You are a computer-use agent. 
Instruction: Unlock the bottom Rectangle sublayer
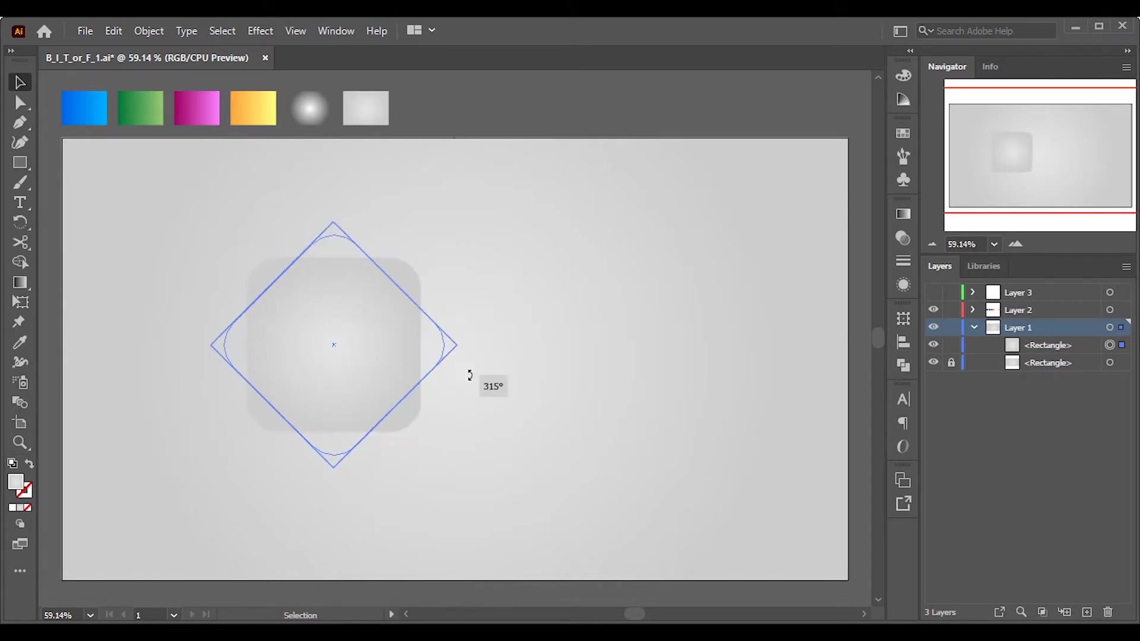click(x=951, y=363)
